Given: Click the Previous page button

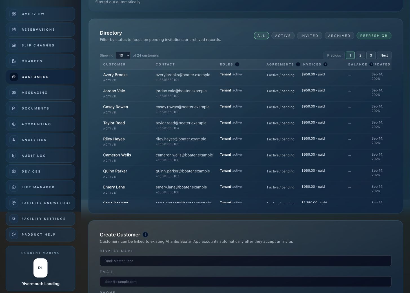Looking at the screenshot, I should click(334, 55).
